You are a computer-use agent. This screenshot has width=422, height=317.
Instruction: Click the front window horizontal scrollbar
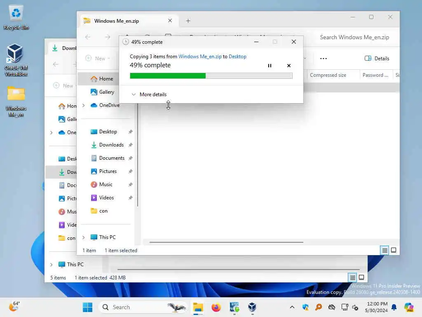(x=226, y=242)
